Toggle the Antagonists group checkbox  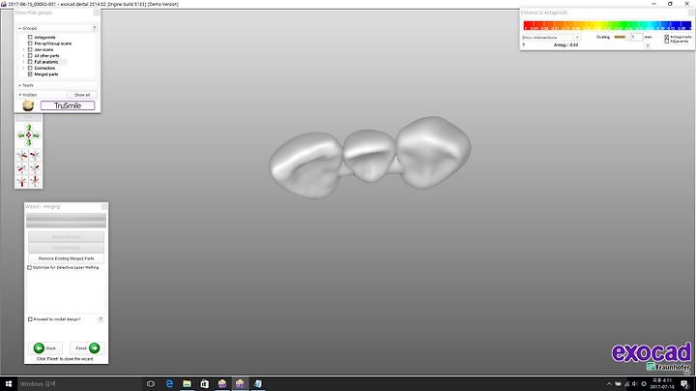[x=30, y=38]
